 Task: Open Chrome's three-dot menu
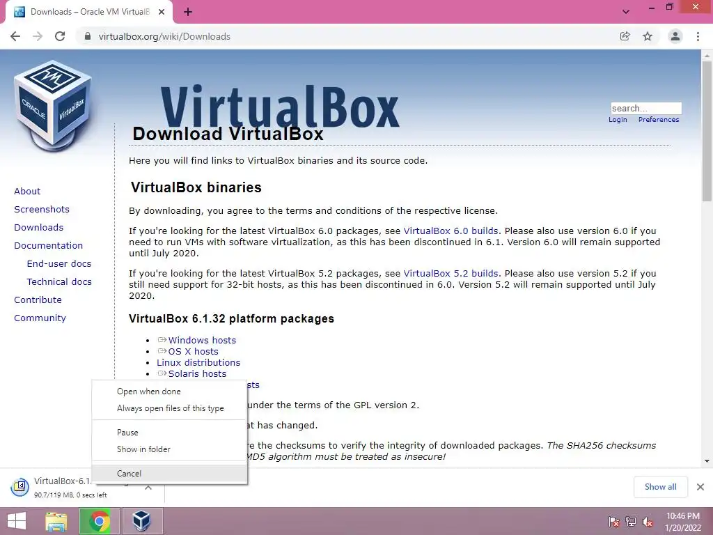tap(698, 36)
